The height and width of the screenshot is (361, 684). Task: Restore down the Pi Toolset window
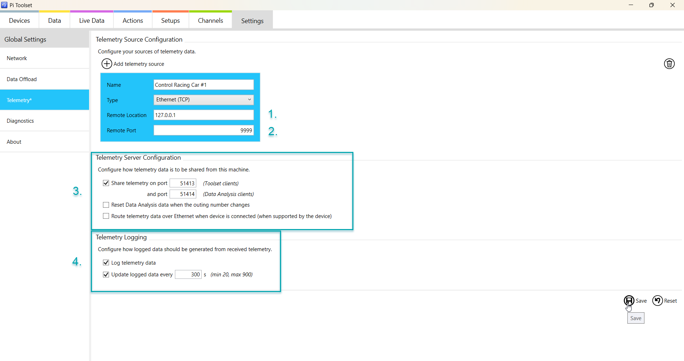[x=652, y=5]
